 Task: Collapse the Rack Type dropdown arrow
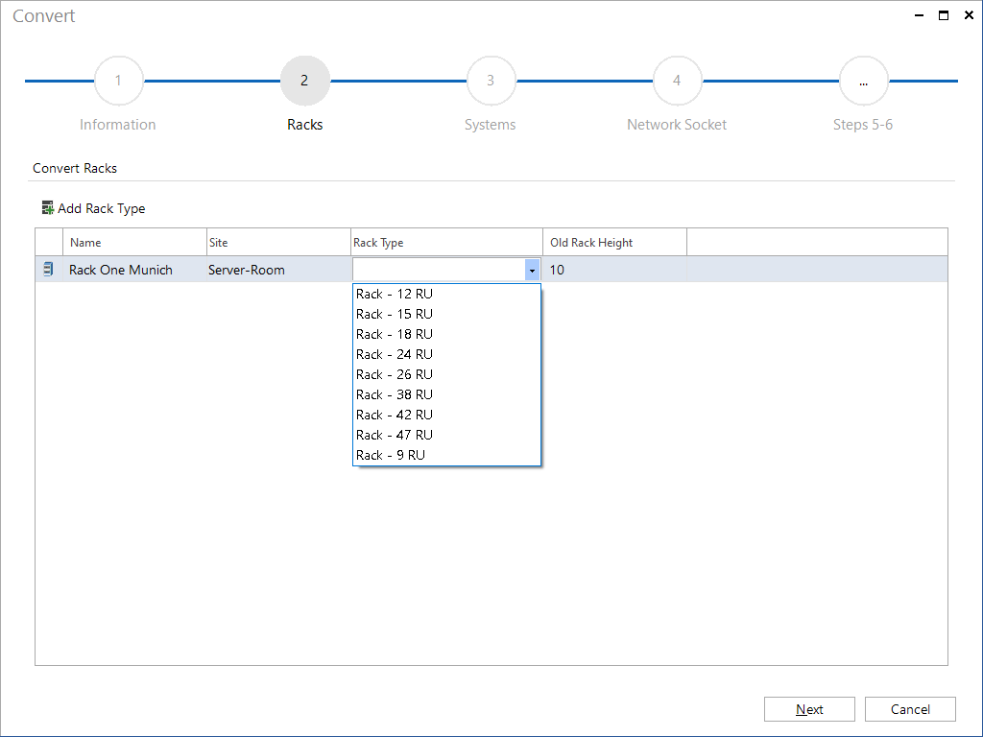[x=532, y=270]
